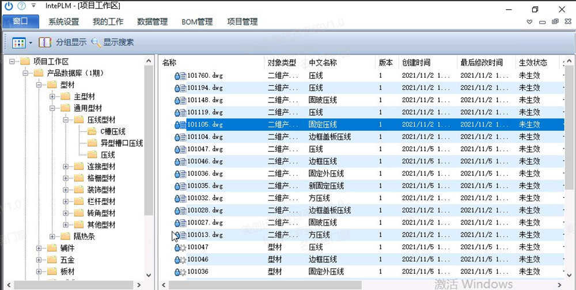Expand the 连接型材 folder
Image resolution: width=576 pixels, height=290 pixels.
[66, 166]
